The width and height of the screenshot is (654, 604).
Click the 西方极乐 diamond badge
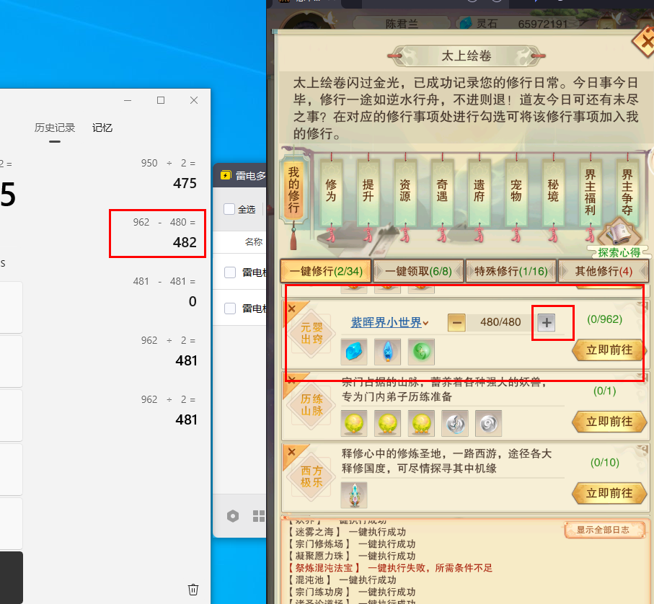point(311,477)
